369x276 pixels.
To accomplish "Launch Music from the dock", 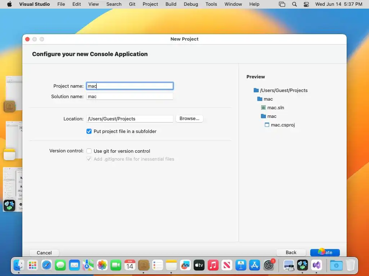I will (213, 266).
